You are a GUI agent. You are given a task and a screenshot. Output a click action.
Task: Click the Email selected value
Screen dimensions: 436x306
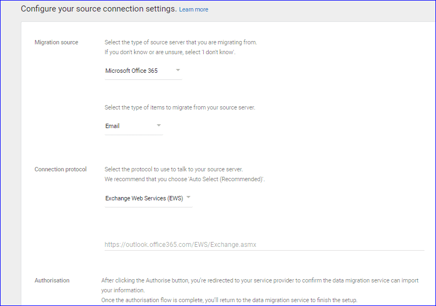click(x=112, y=126)
